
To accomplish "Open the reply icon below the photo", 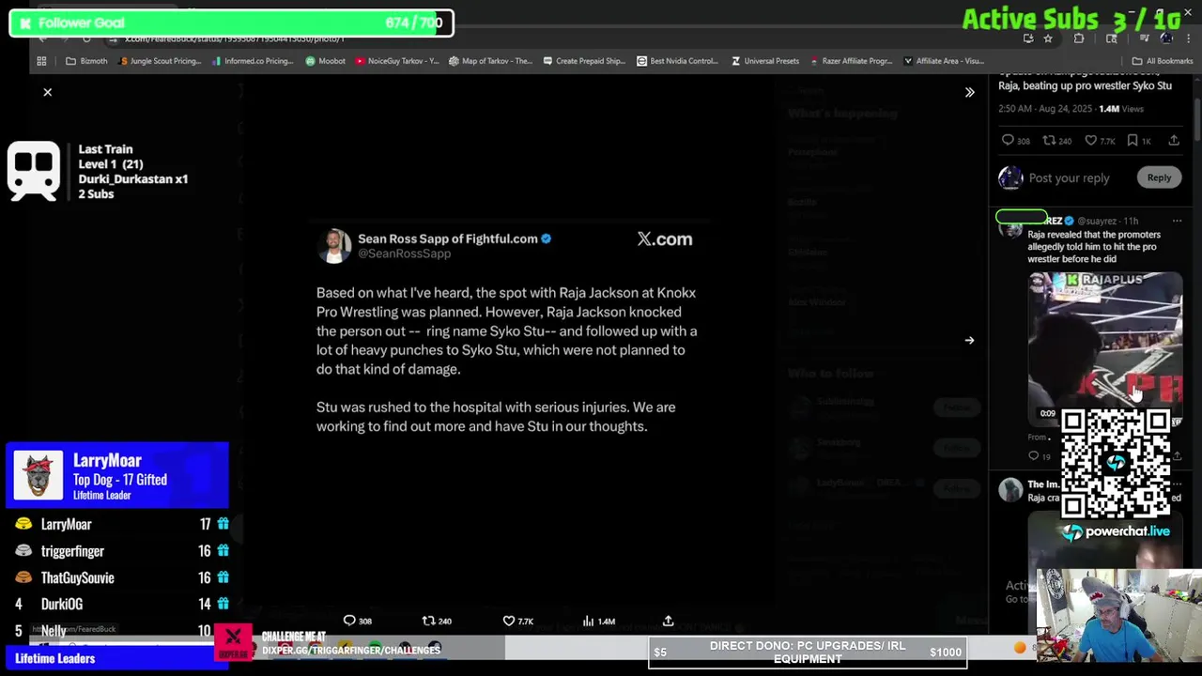I will point(349,621).
